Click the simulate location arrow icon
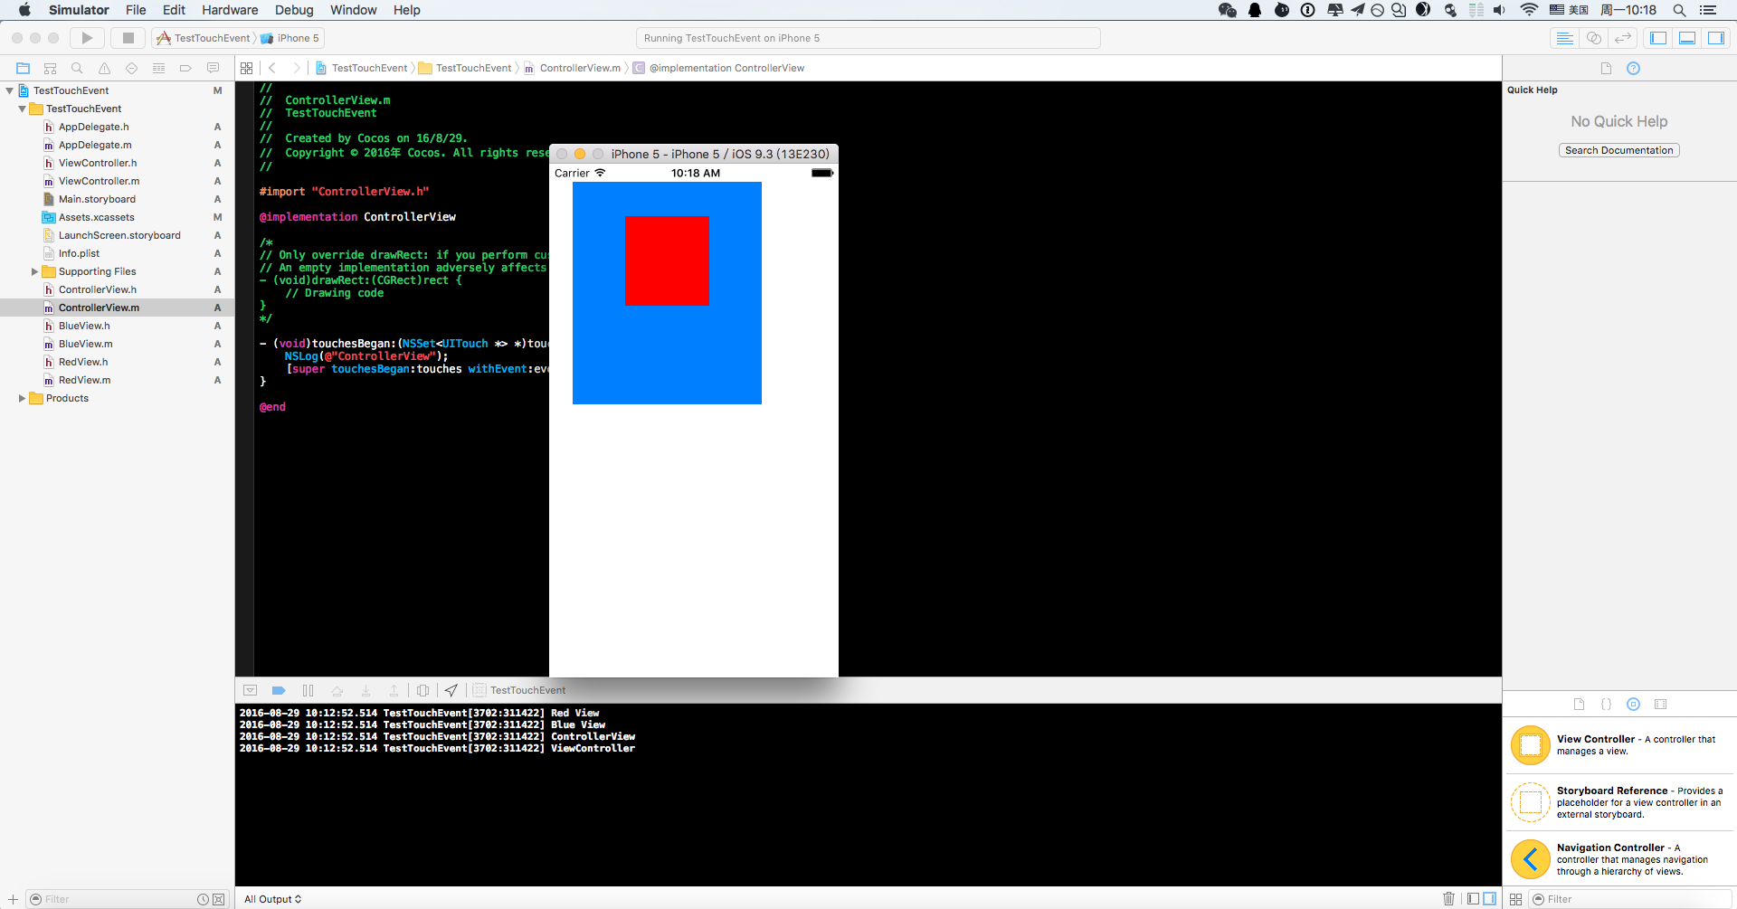 point(451,690)
